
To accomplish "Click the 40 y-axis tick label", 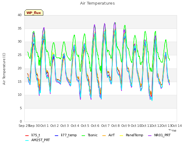I will (19, 15).
